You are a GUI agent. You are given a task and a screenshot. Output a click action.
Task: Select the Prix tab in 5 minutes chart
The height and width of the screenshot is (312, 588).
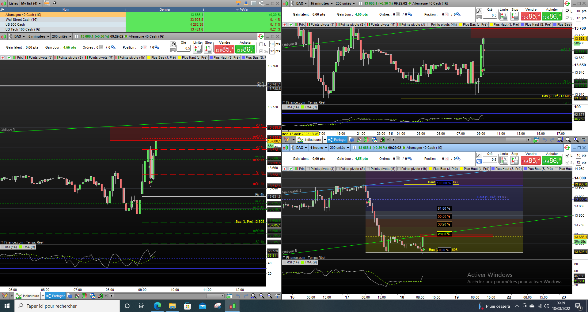click(x=18, y=57)
